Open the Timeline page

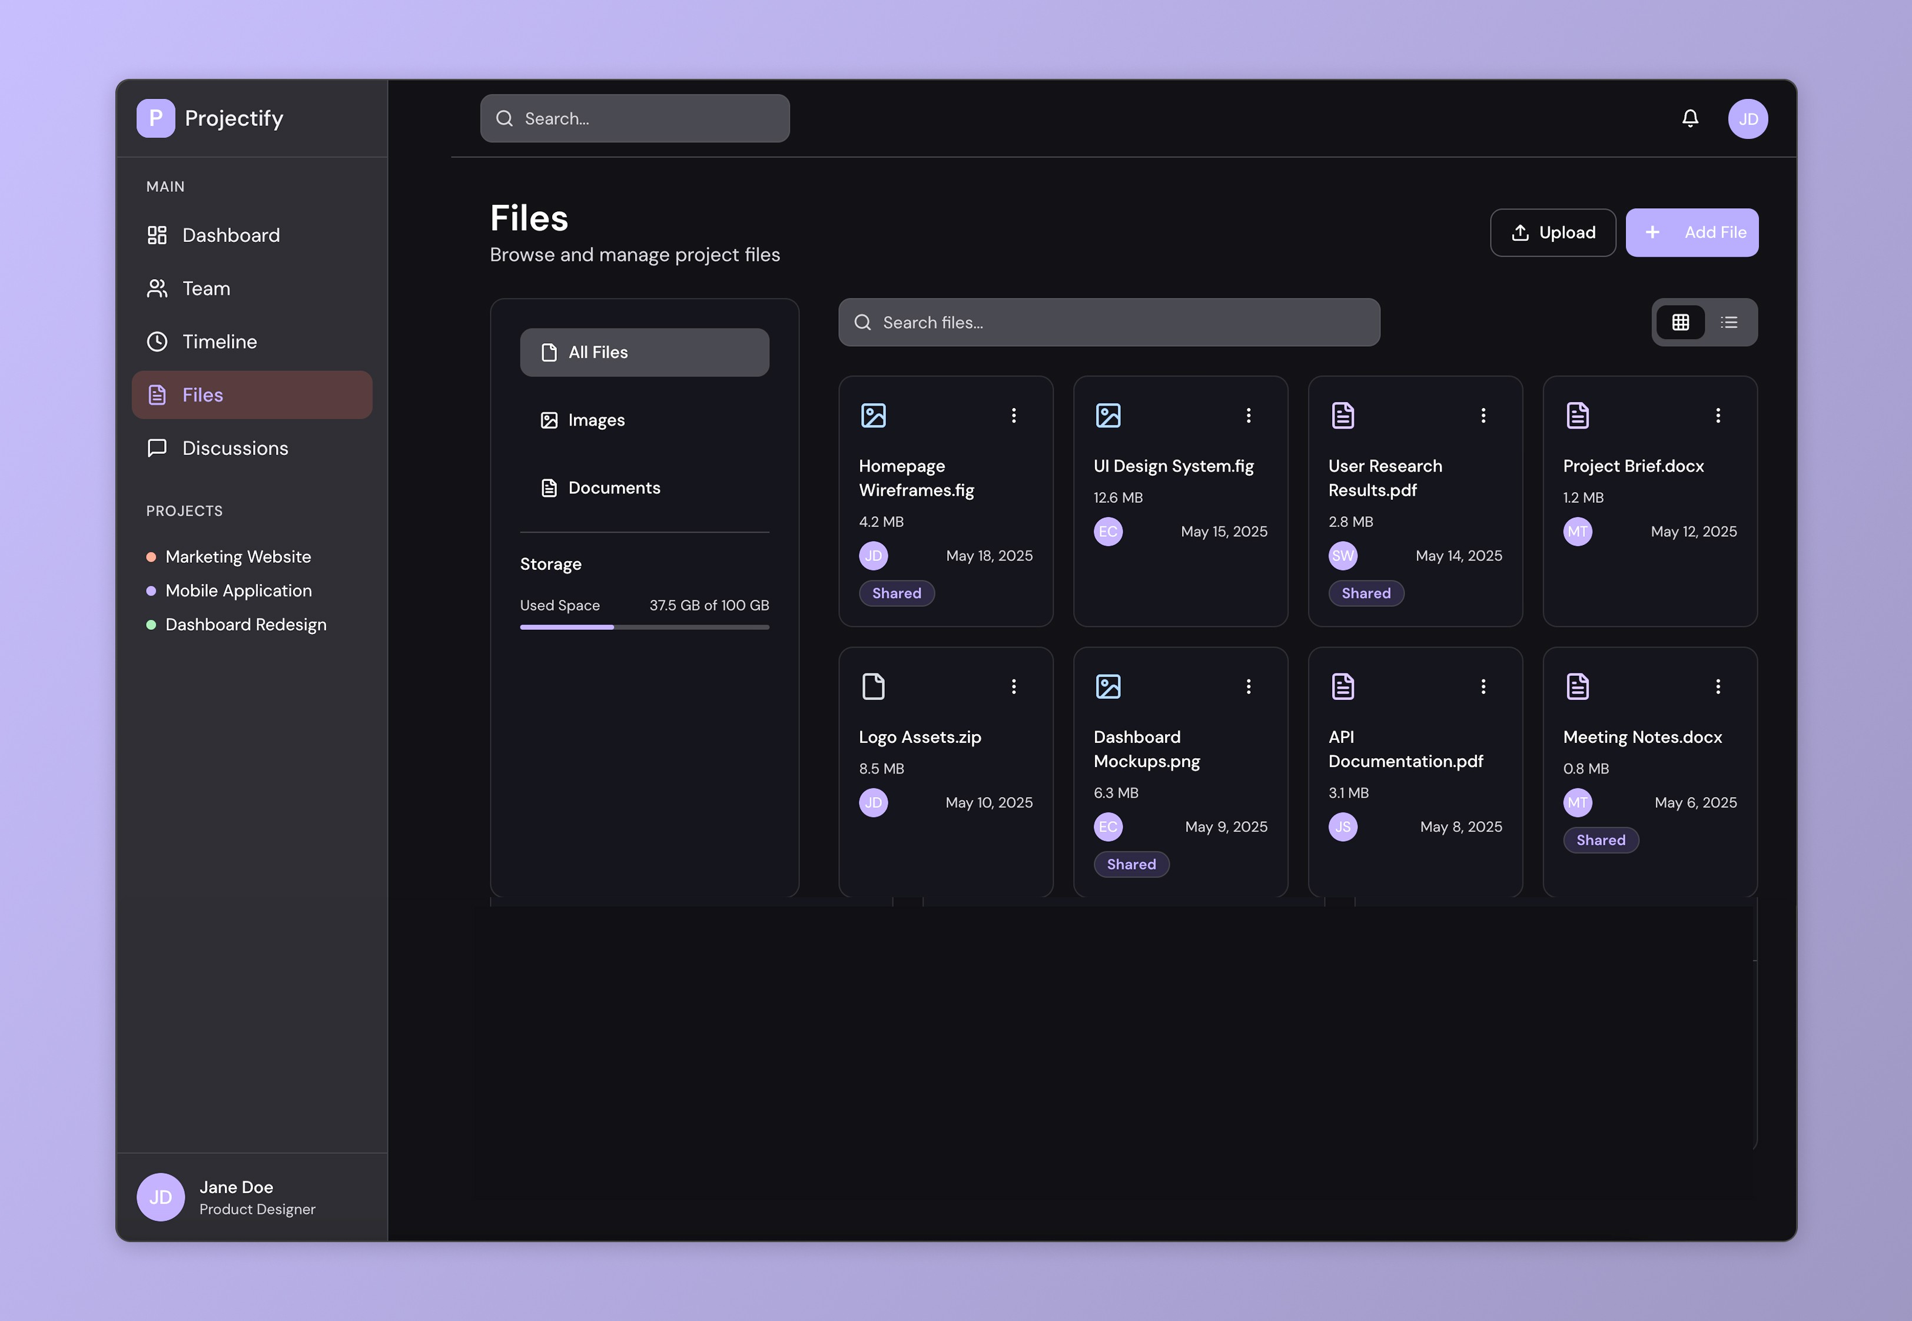[x=220, y=342]
